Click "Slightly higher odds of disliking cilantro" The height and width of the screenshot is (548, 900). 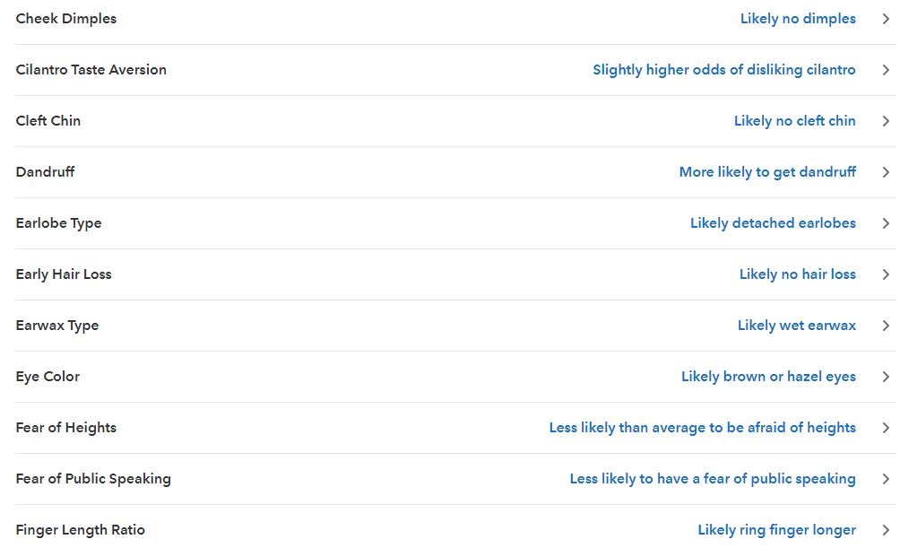pyautogui.click(x=723, y=70)
